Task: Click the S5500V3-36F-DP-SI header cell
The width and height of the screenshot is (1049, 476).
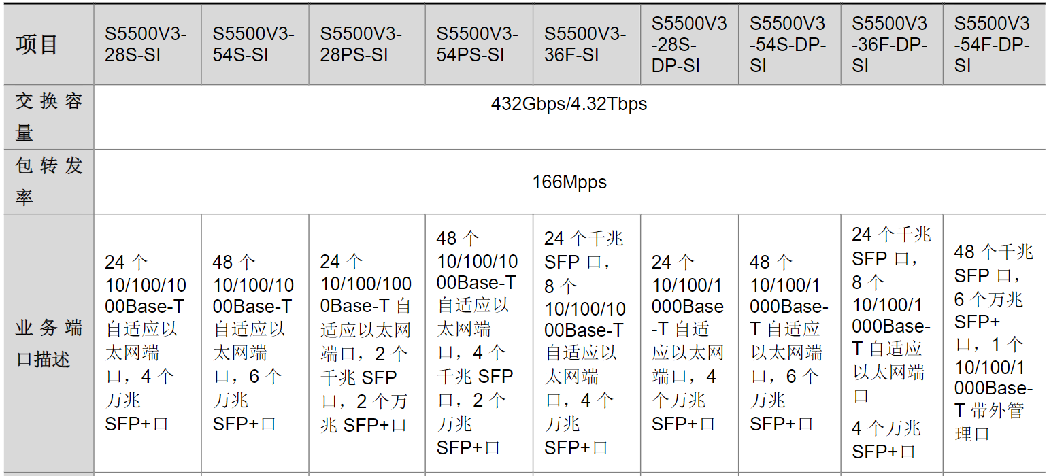Action: 892,44
